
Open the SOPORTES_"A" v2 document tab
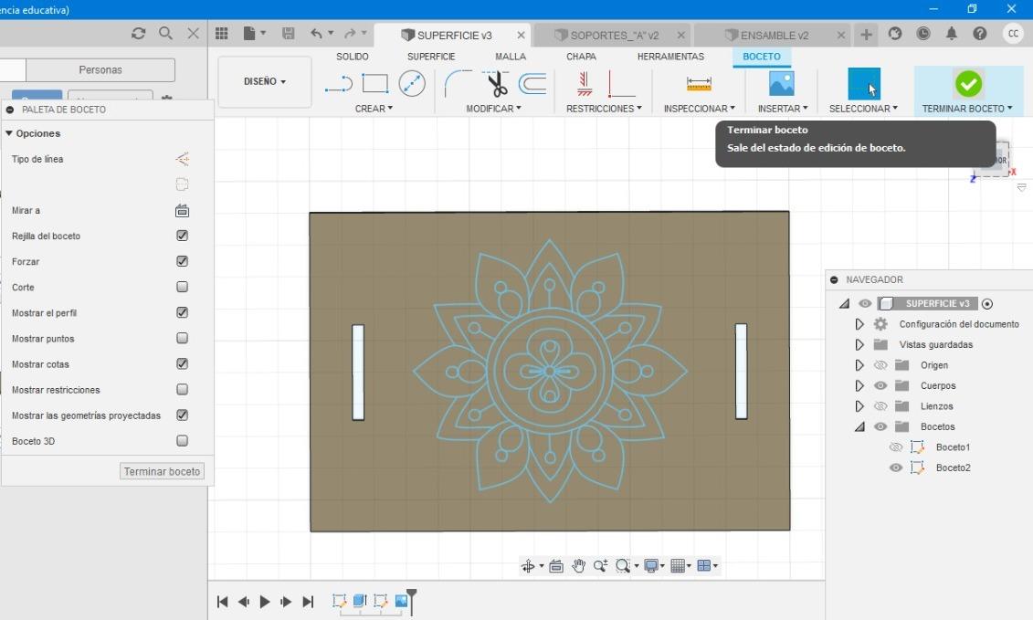(x=613, y=35)
